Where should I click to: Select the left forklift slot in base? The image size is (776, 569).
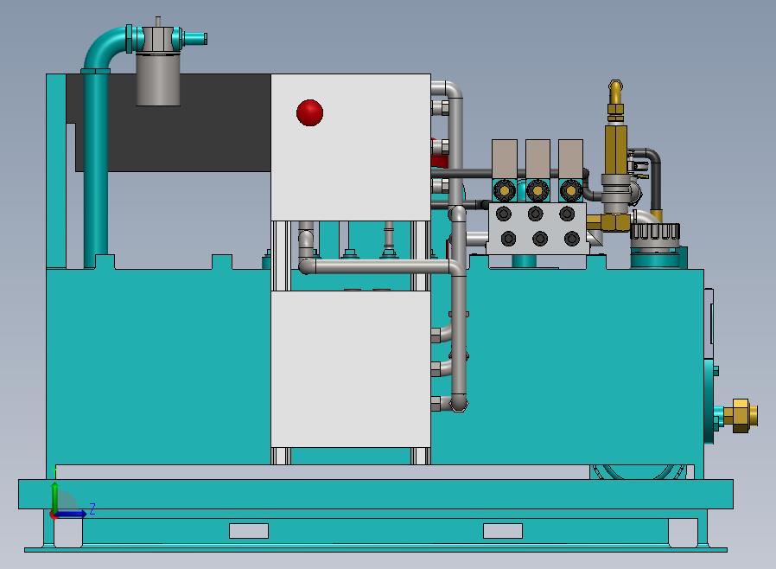249,531
